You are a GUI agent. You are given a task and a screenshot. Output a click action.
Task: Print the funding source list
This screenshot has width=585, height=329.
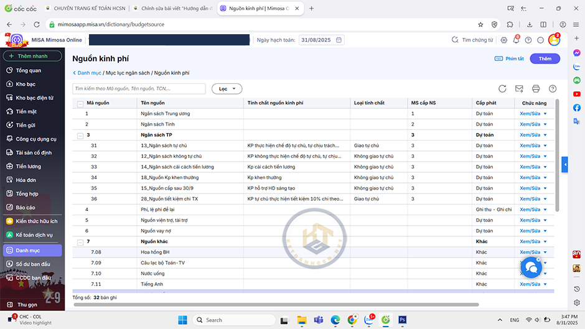tap(535, 89)
